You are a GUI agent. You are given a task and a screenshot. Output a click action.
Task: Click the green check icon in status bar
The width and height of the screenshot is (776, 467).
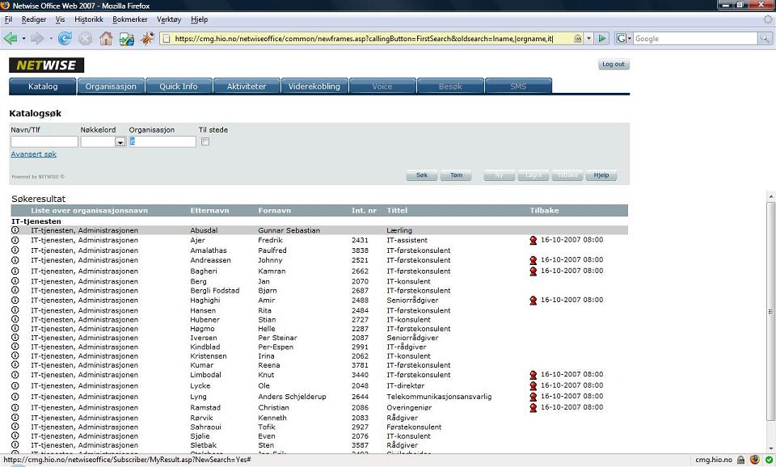click(769, 460)
